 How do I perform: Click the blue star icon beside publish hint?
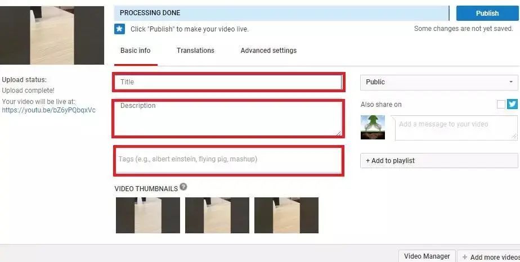120,29
